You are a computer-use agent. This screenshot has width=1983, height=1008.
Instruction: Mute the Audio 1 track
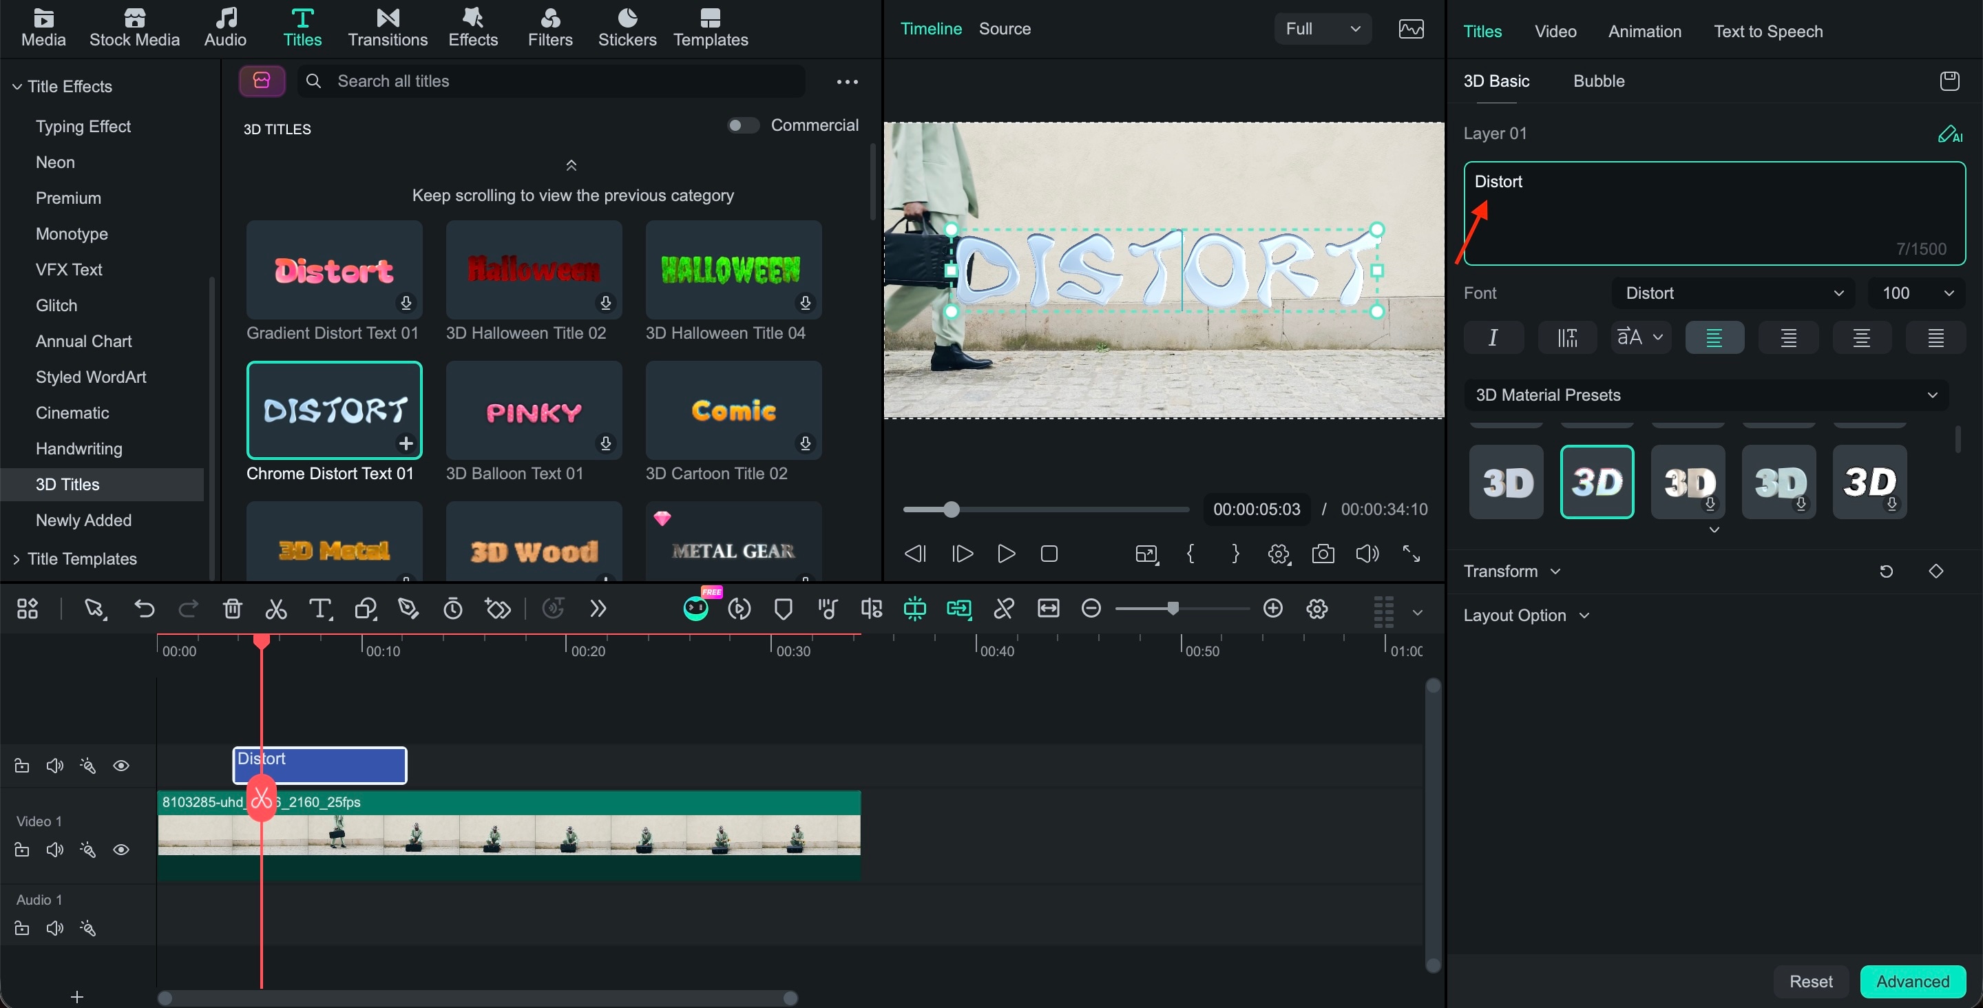(54, 929)
